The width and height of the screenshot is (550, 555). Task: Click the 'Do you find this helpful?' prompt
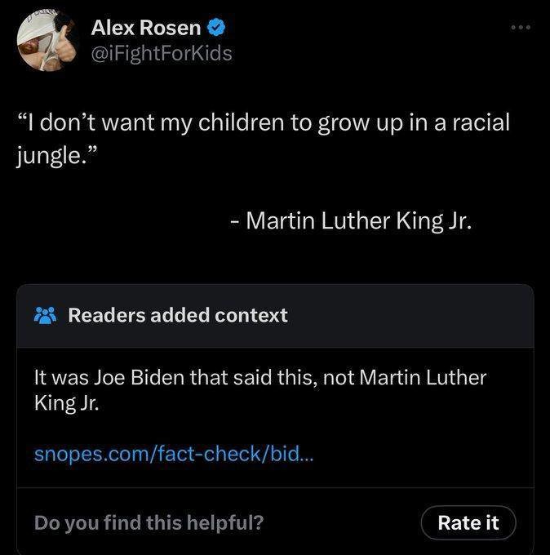coord(149,522)
